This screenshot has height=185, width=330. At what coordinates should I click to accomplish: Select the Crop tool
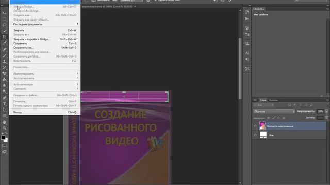click(4, 37)
